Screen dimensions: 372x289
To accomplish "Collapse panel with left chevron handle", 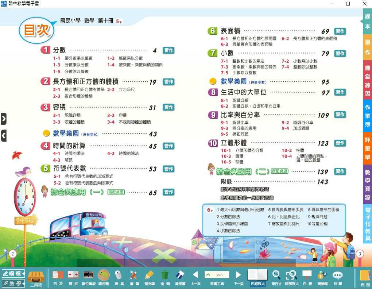I will coord(4,135).
